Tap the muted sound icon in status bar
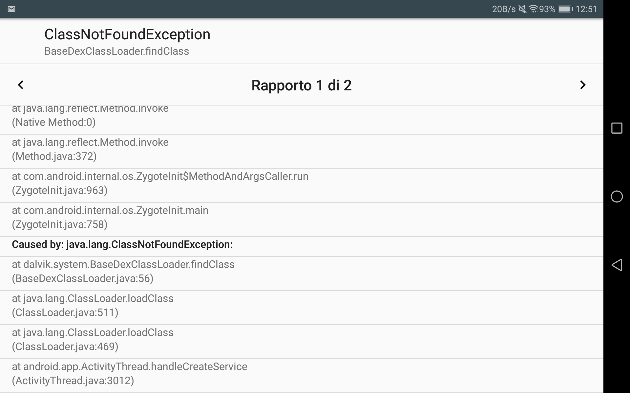This screenshot has width=630, height=393. [522, 9]
